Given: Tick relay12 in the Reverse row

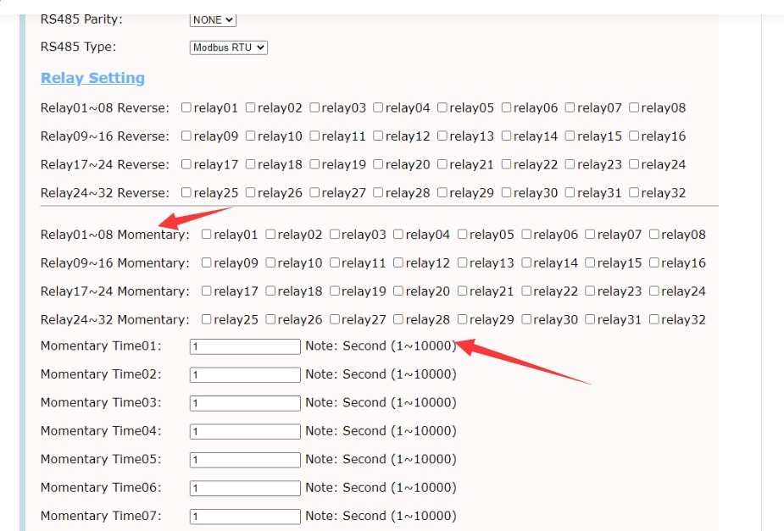Looking at the screenshot, I should (378, 136).
